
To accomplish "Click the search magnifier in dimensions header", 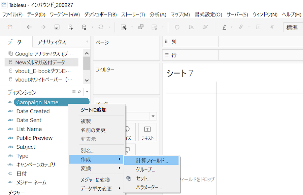I will point(79,92).
